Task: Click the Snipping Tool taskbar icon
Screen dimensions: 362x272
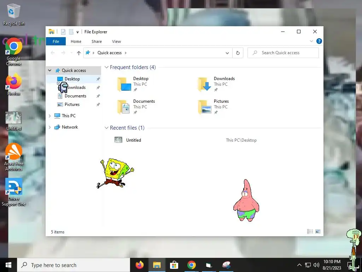Action: pos(227,265)
